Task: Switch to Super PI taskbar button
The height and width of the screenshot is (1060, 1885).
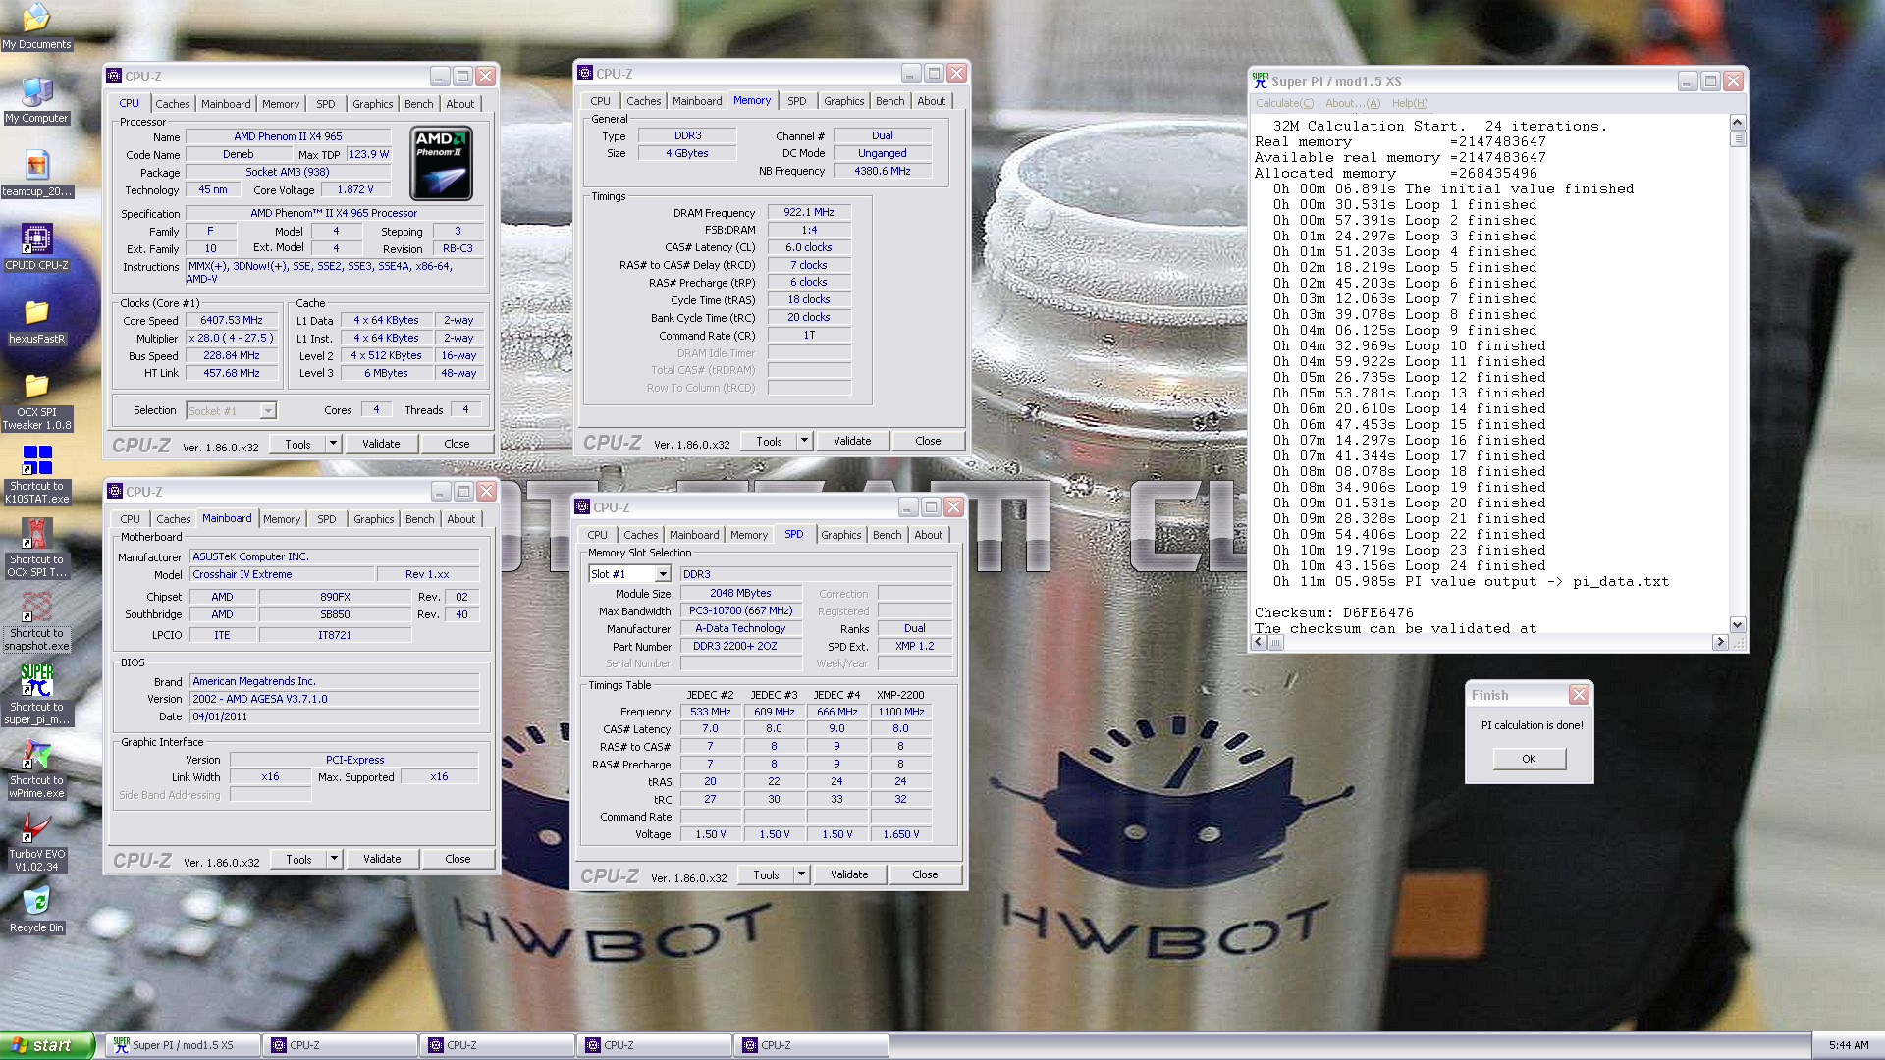Action: [x=183, y=1045]
